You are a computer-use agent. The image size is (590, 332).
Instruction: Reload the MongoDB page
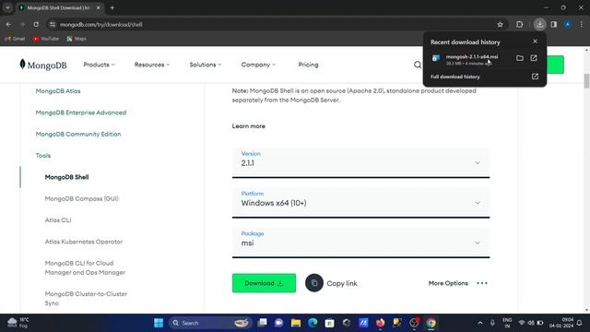point(36,25)
